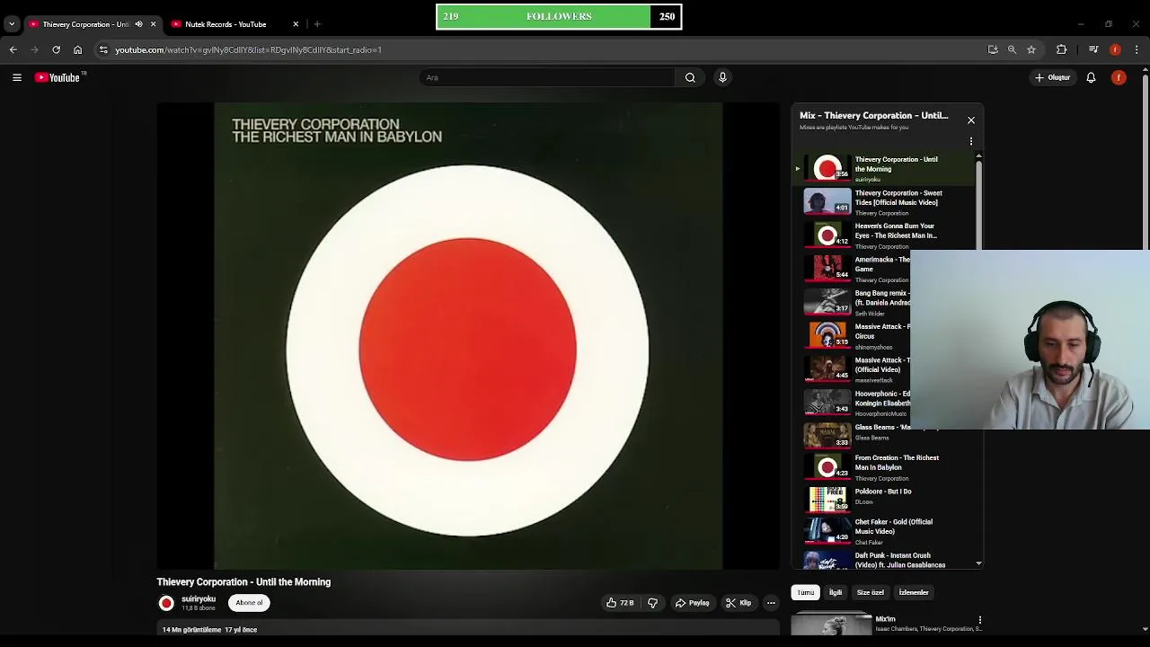Open Chrome three-dot menu
This screenshot has height=647, width=1150.
point(1137,49)
